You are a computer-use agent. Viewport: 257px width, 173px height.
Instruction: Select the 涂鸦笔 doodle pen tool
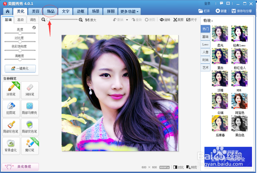11,90
